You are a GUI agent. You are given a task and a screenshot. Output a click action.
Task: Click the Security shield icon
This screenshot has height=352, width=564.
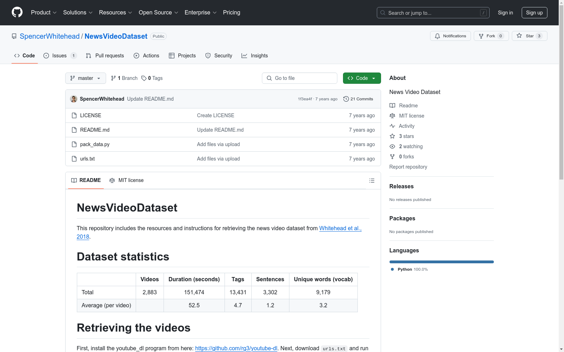[208, 56]
